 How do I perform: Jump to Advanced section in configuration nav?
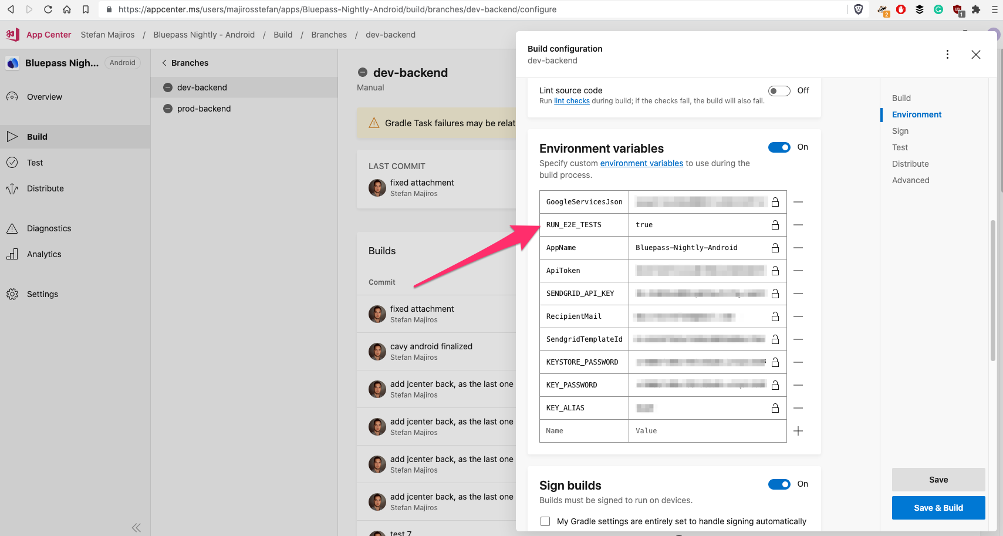[x=911, y=180]
